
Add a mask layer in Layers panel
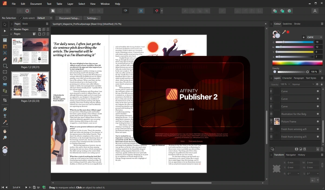pos(297,149)
